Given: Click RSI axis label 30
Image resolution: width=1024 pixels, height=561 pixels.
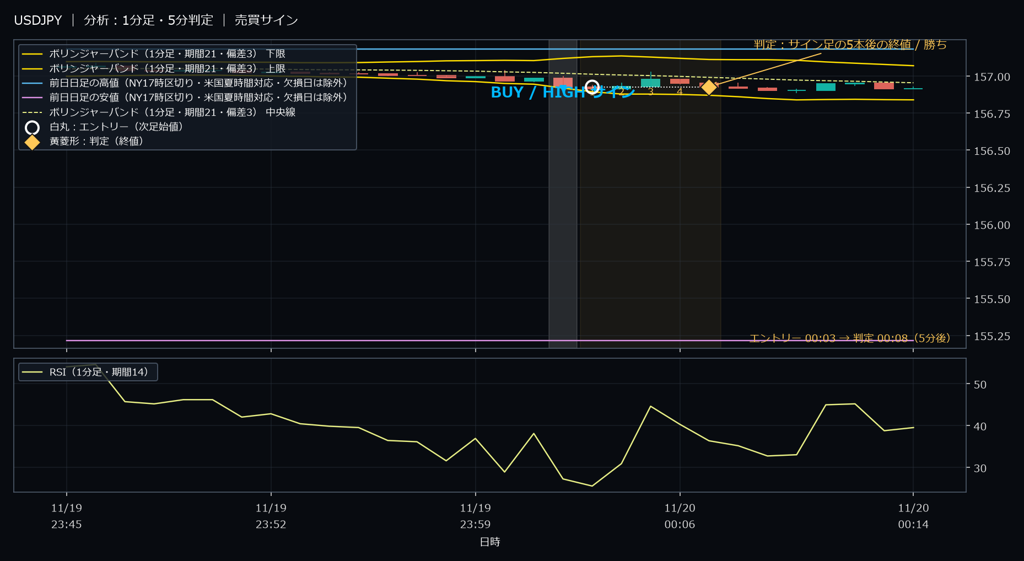Looking at the screenshot, I should (980, 468).
